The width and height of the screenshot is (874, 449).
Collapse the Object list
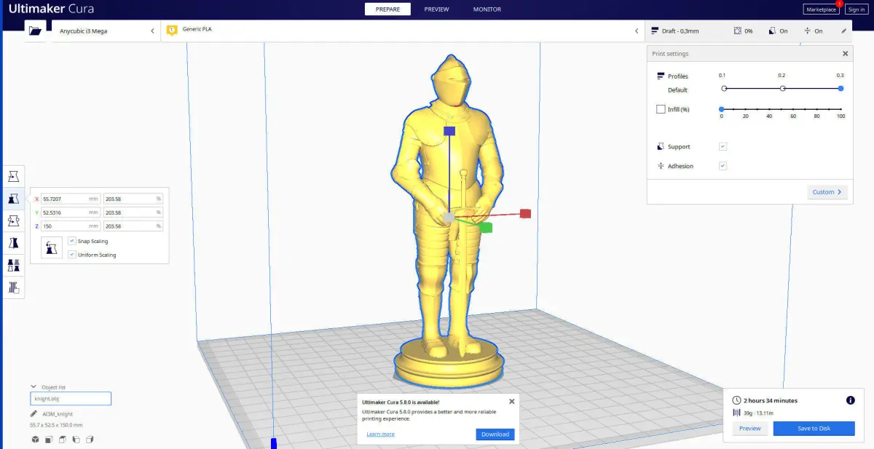point(34,387)
